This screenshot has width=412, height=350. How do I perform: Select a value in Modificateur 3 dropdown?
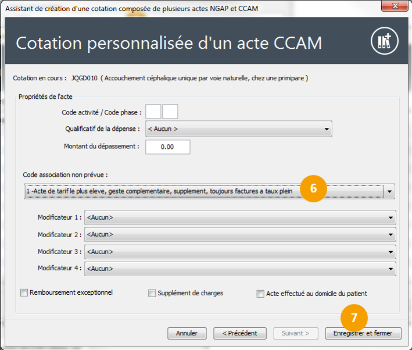(240, 252)
